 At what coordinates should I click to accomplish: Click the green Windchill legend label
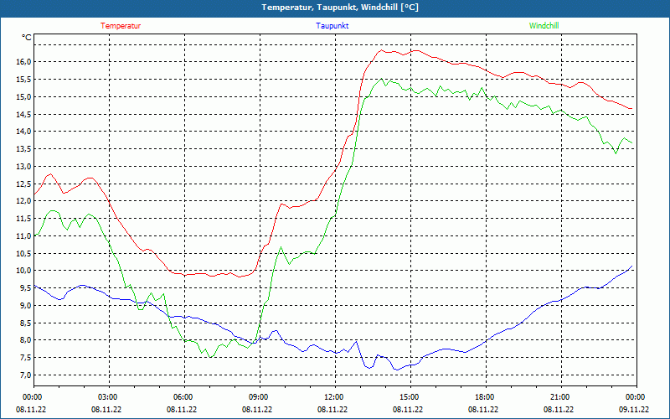[544, 26]
